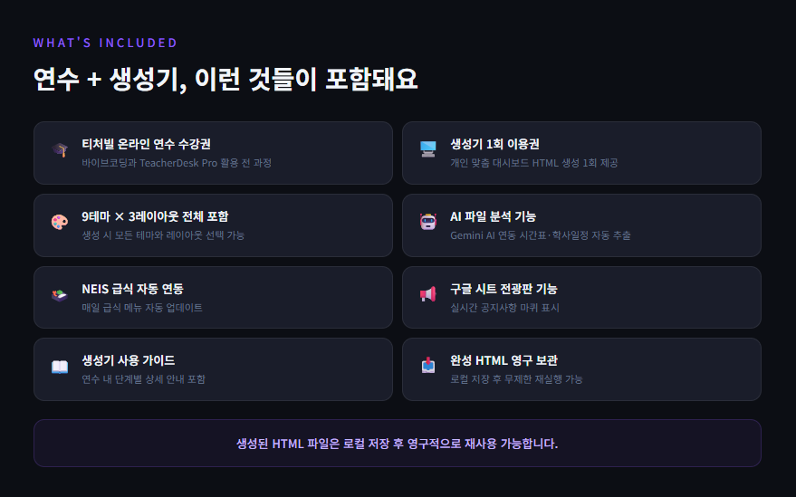Click the 9테마 × 3레이아웃 전체 포함 title

tap(155, 216)
